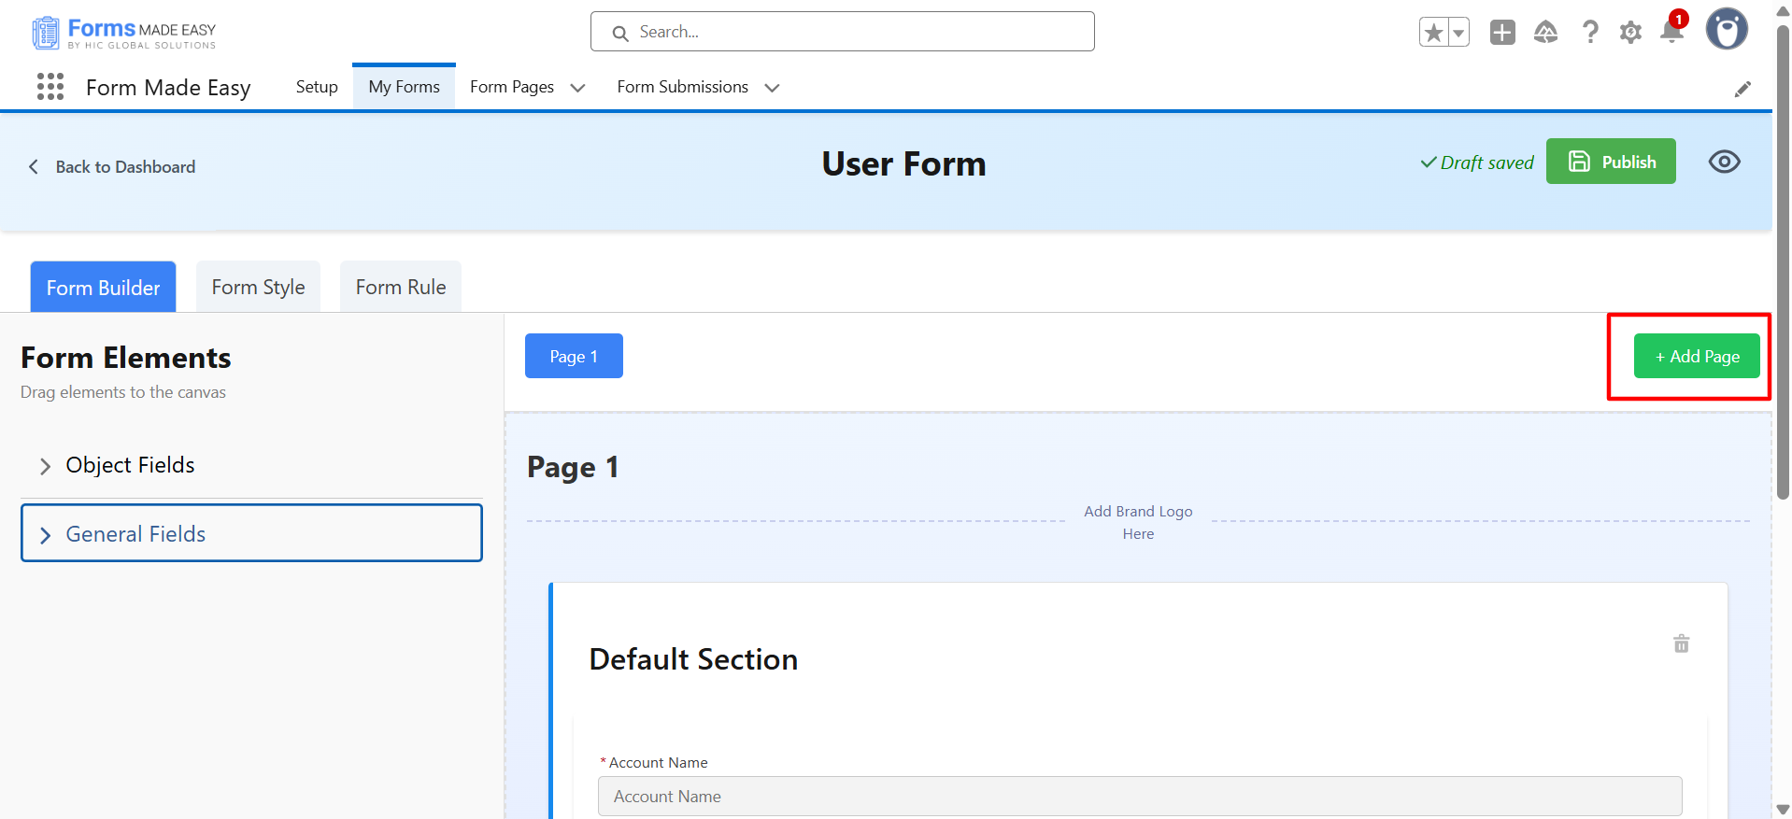The width and height of the screenshot is (1792, 819).
Task: Switch to the Form Rule tab
Action: [x=401, y=288]
